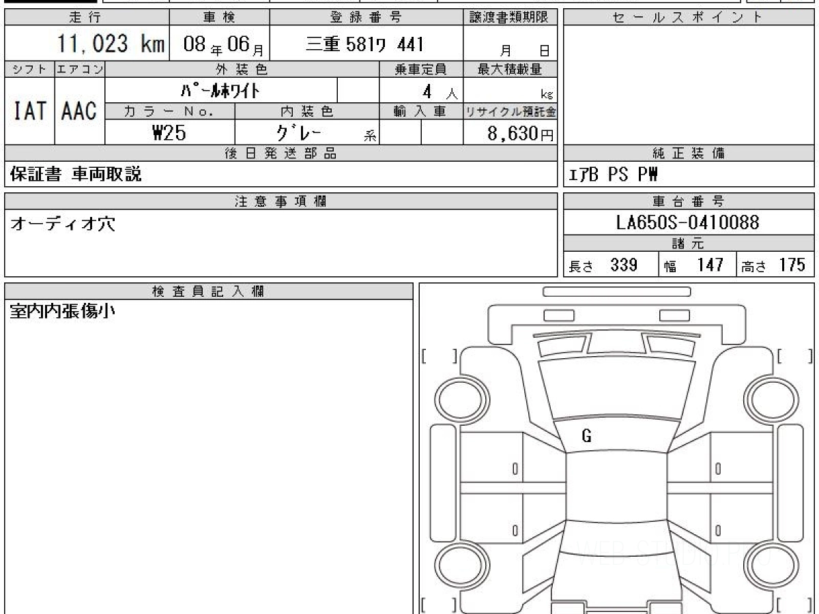Select the セールスポイント header

click(689, 18)
